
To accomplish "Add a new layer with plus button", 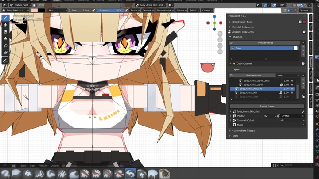I will 303,75.
